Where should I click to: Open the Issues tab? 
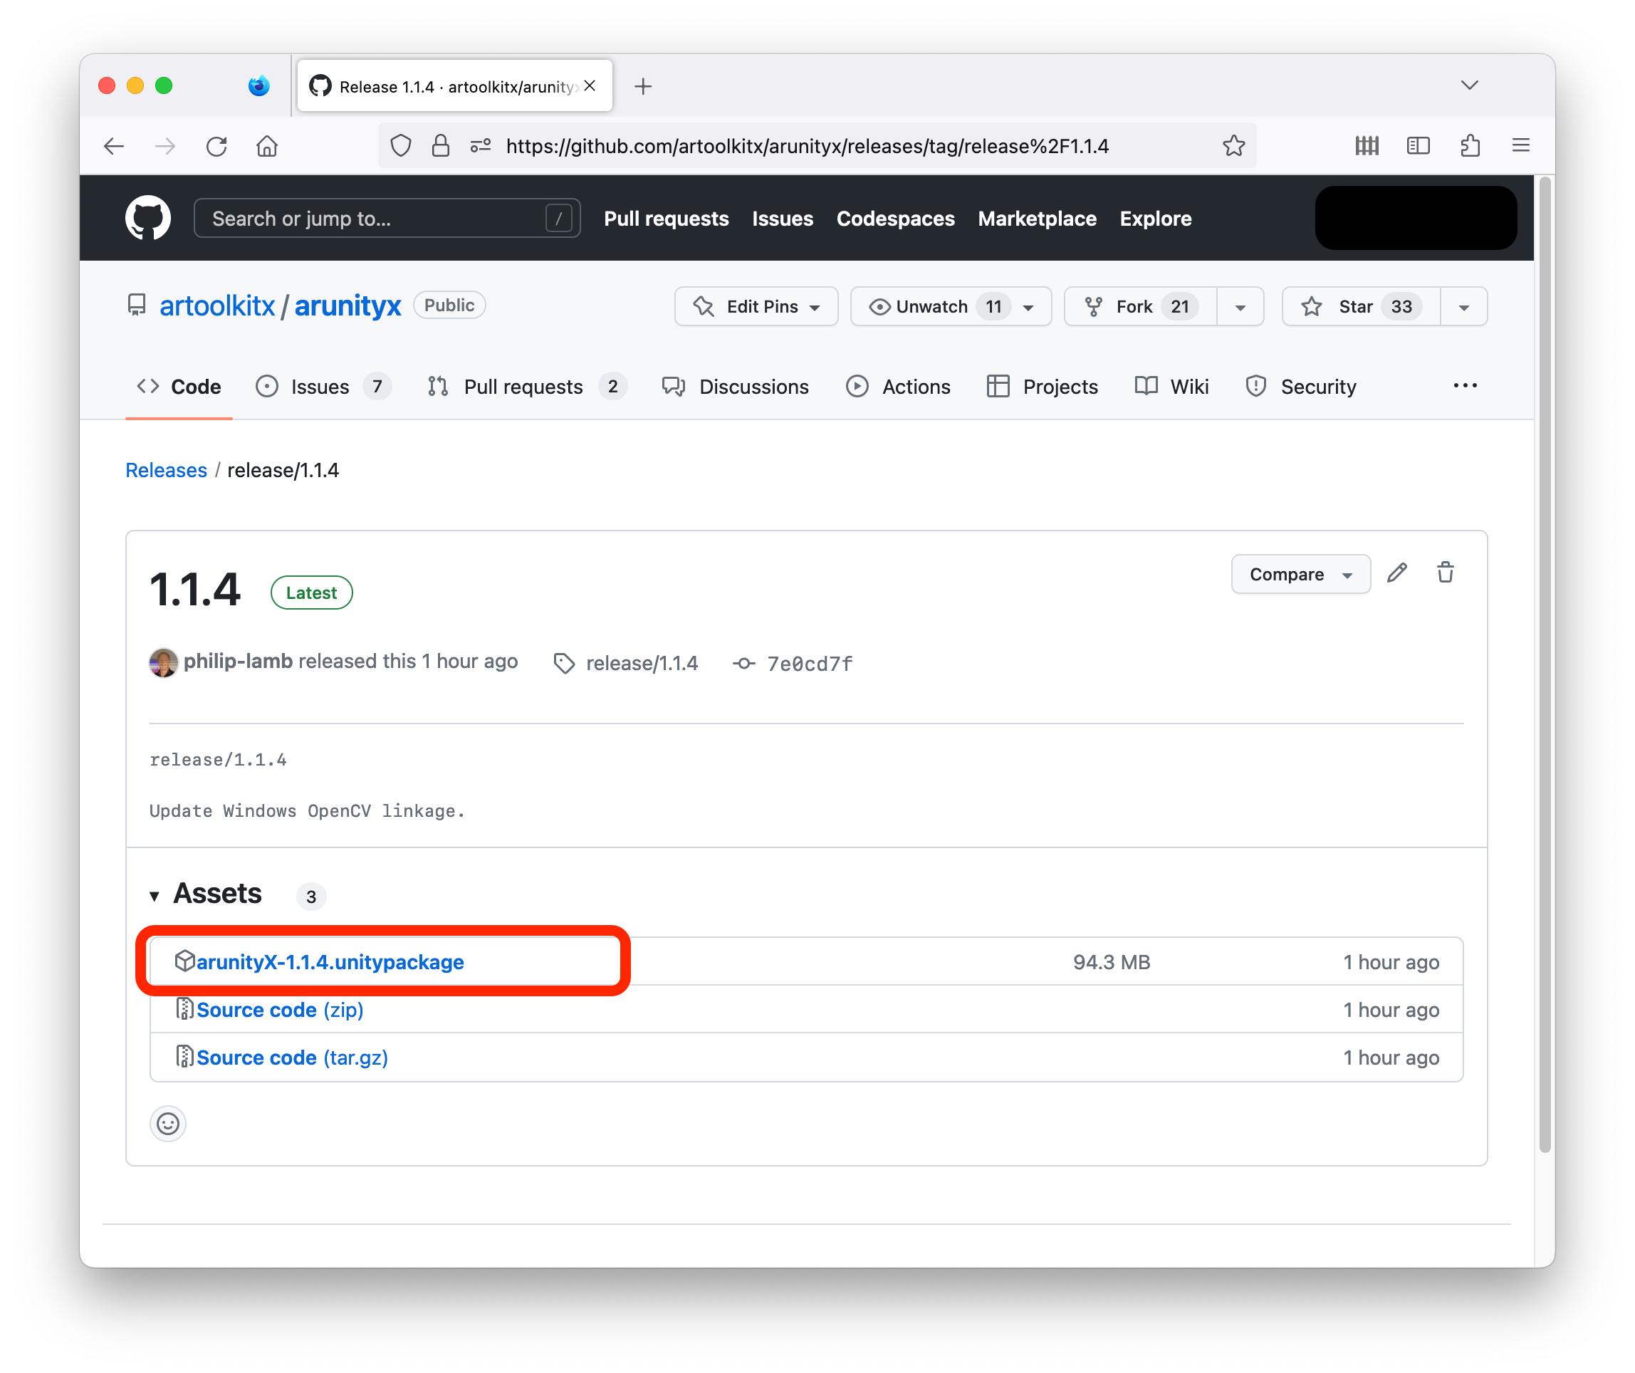(x=323, y=386)
